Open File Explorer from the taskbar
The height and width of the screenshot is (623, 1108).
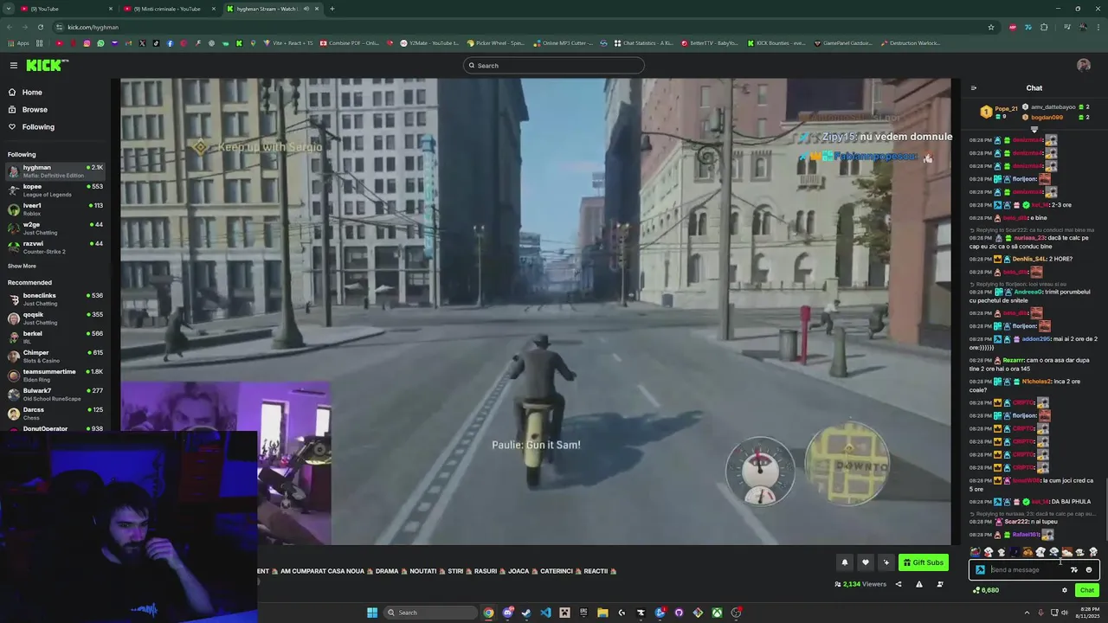[x=602, y=613]
